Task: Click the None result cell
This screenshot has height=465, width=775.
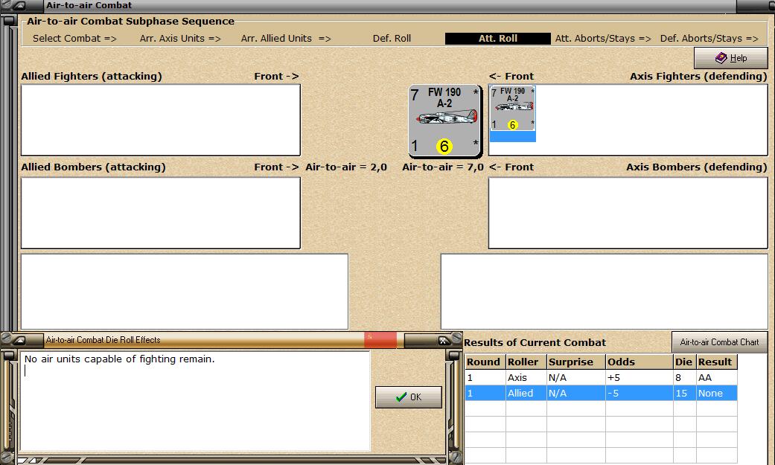Action: click(717, 394)
